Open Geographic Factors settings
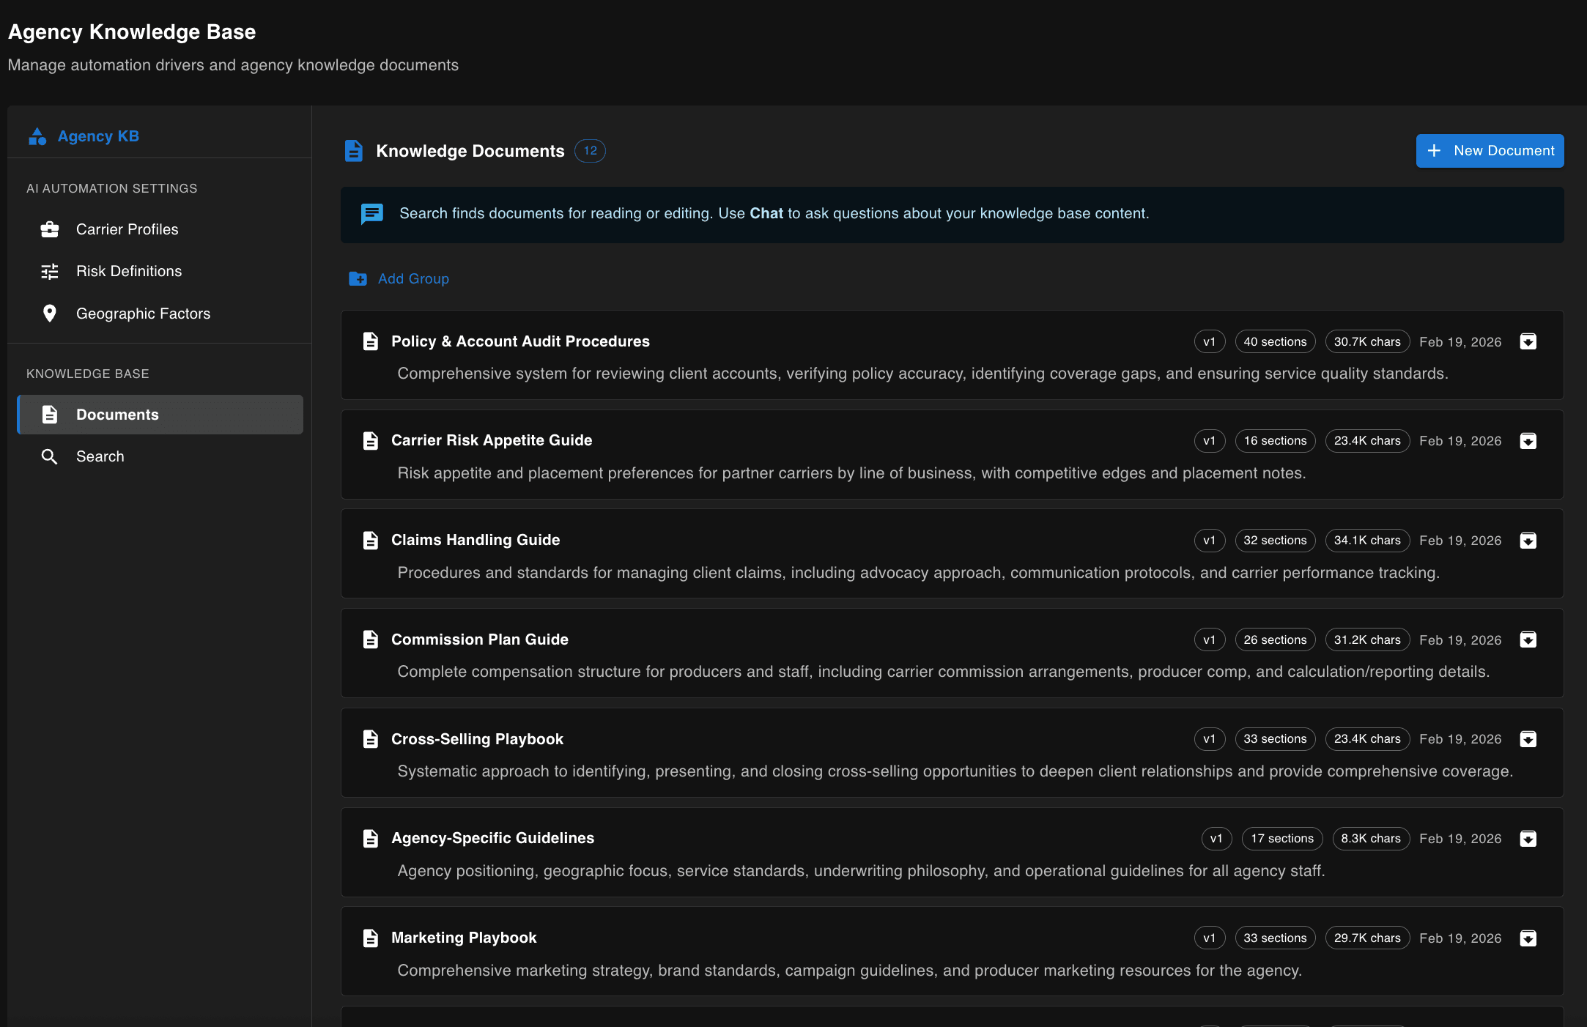The width and height of the screenshot is (1587, 1027). coord(160,314)
